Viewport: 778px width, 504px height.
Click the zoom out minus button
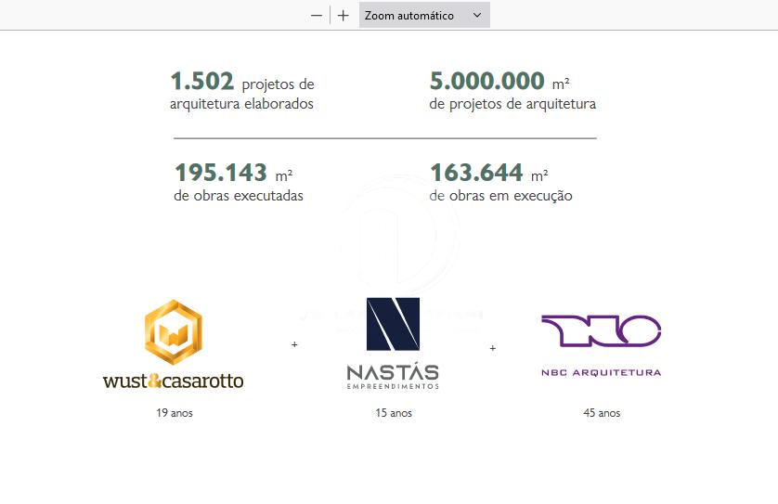(x=316, y=16)
